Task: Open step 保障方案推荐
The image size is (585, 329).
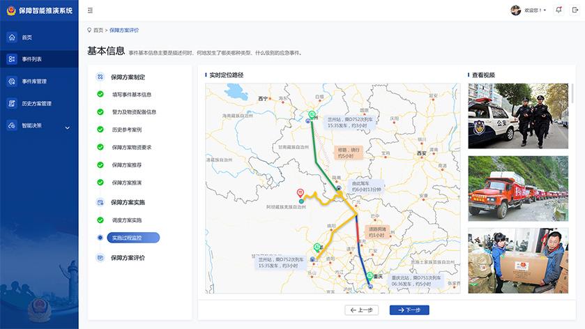Action: 127,165
